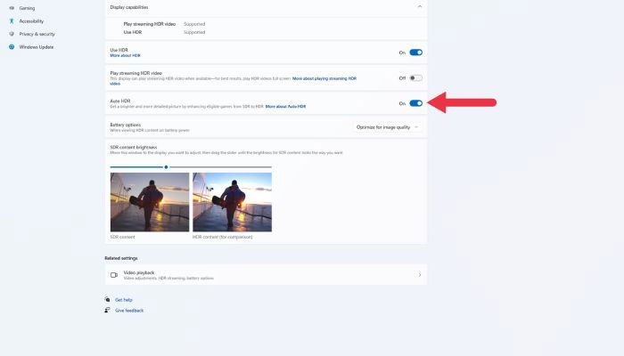The height and width of the screenshot is (356, 624).
Task: Click the 'Battery options' label
Action: 126,125
